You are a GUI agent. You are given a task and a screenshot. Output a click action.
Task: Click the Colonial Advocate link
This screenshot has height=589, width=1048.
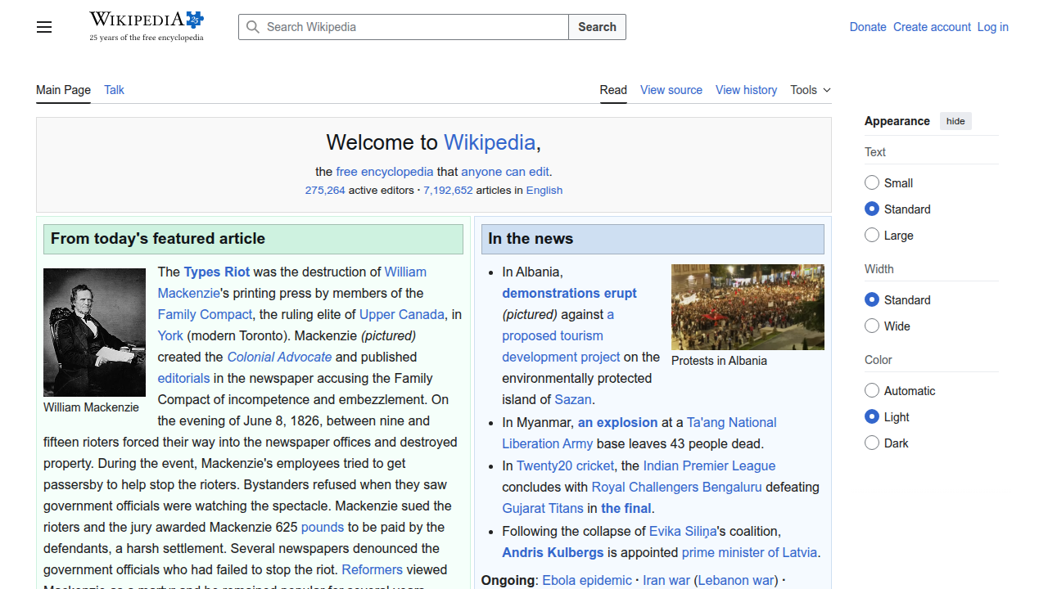click(x=279, y=357)
